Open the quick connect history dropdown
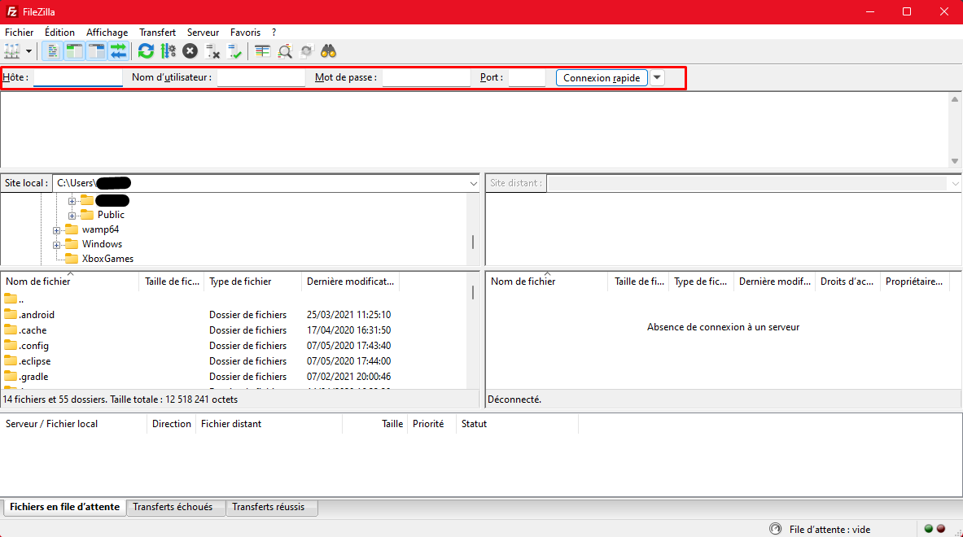Viewport: 963px width, 537px height. click(657, 78)
